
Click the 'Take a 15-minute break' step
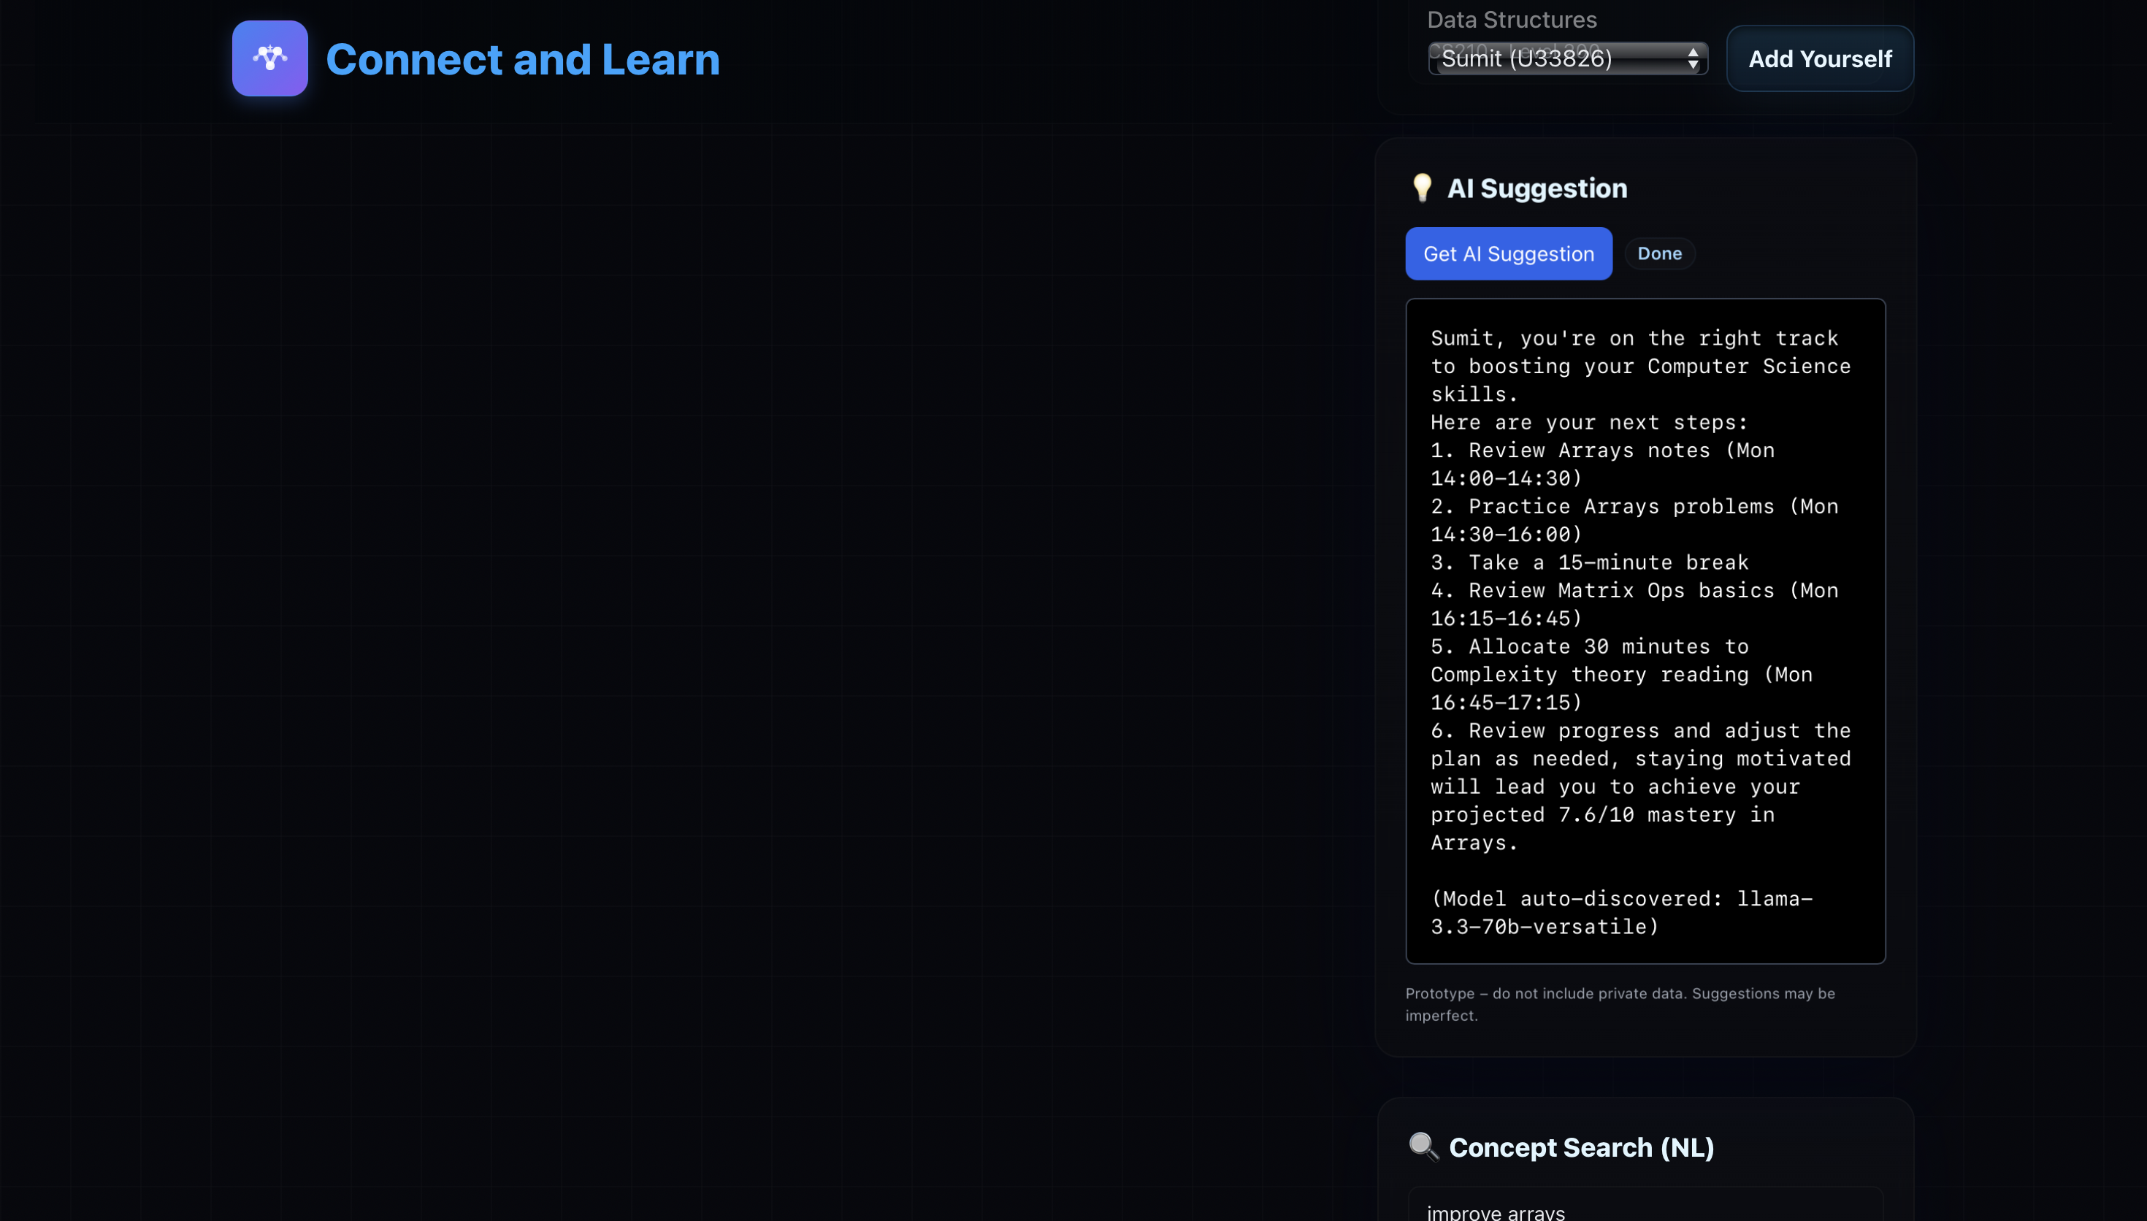tap(1588, 563)
